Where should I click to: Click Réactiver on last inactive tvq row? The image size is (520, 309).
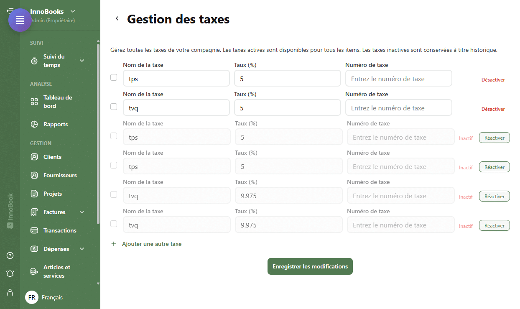pyautogui.click(x=495, y=225)
